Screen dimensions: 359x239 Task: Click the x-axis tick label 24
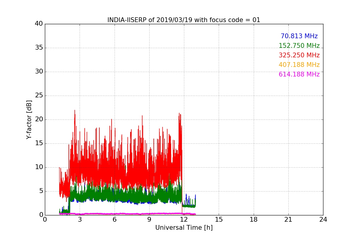[x=323, y=219]
